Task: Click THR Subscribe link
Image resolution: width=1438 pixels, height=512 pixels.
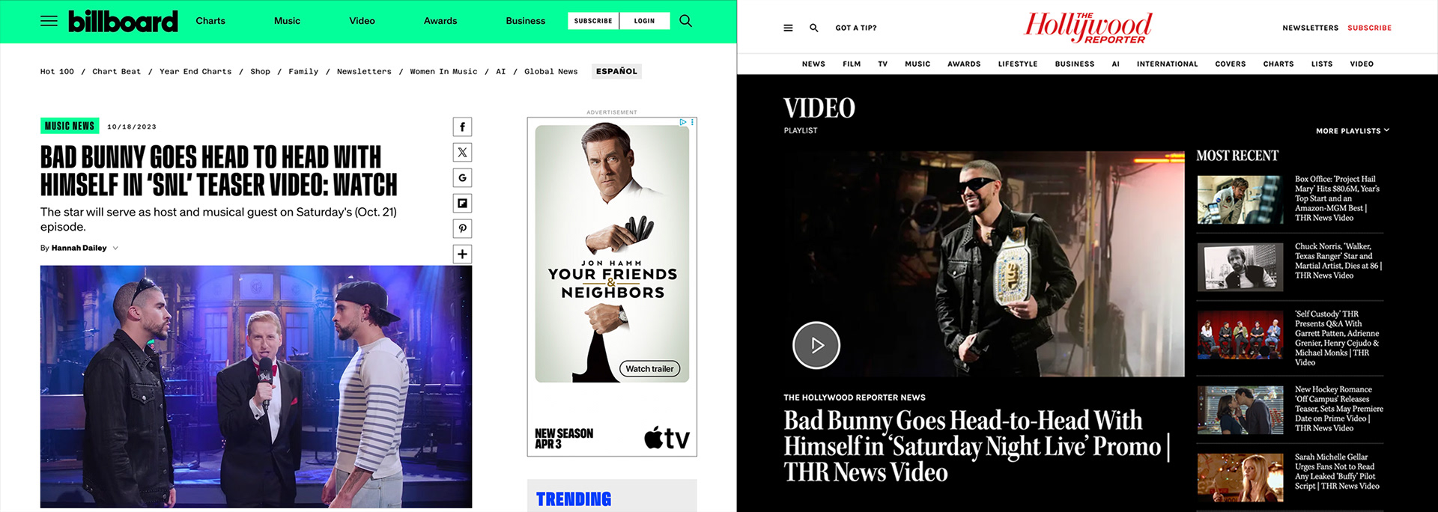Action: click(x=1369, y=28)
